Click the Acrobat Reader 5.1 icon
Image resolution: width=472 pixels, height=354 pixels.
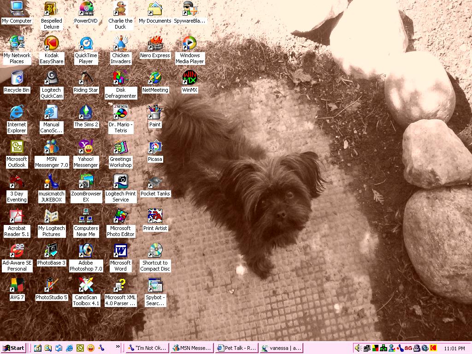17,224
